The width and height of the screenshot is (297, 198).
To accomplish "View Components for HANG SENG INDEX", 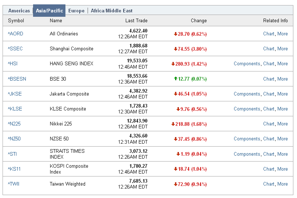I will pos(247,64).
